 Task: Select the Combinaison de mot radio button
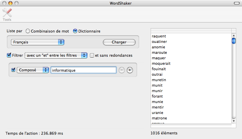pos(28,31)
